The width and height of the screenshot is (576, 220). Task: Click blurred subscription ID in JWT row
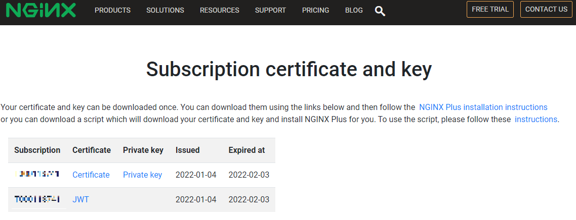point(37,199)
